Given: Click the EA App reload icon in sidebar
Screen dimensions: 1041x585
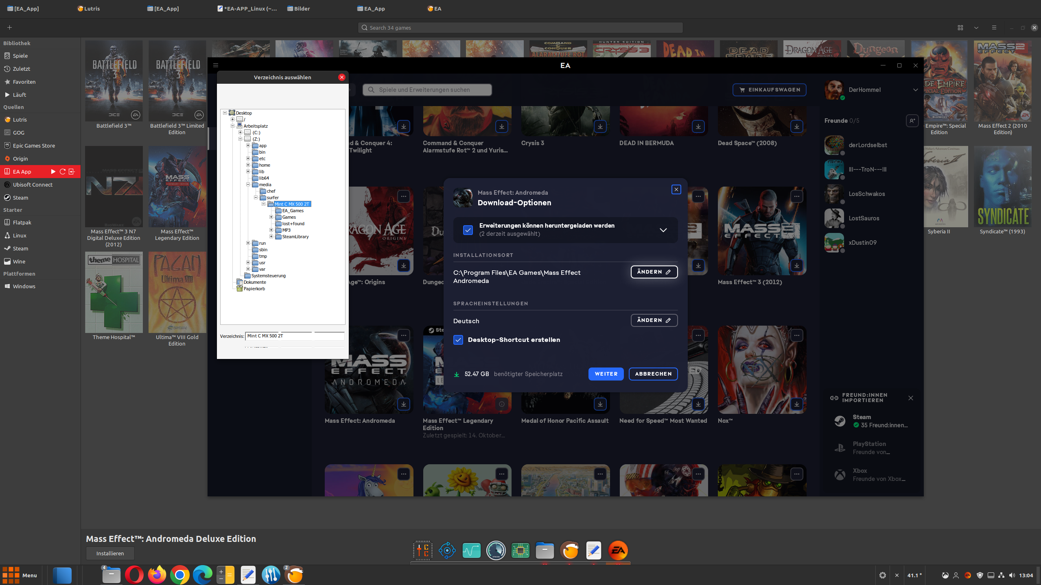Looking at the screenshot, I should [63, 172].
